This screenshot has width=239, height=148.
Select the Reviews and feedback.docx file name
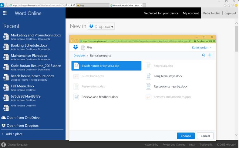pos(100,97)
